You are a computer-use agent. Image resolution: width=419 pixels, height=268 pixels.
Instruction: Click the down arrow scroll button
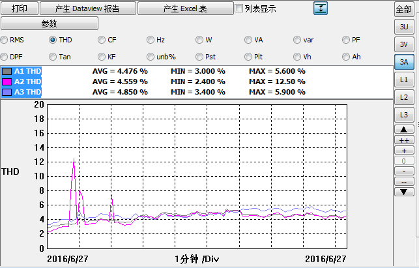[x=404, y=192]
